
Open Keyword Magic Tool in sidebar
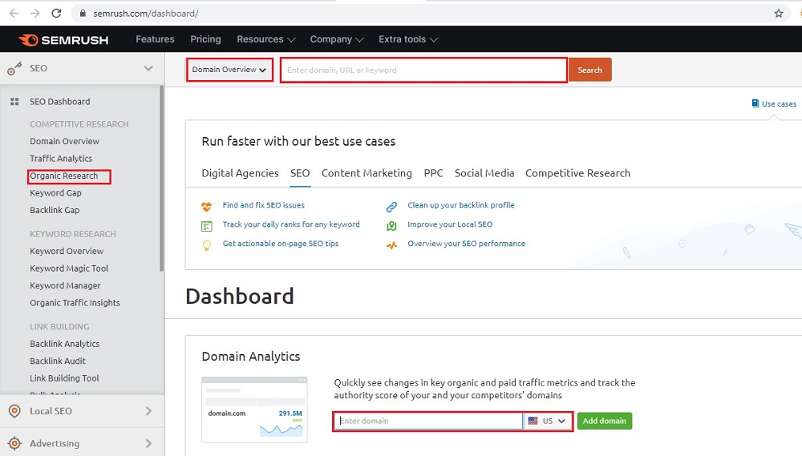pos(69,268)
